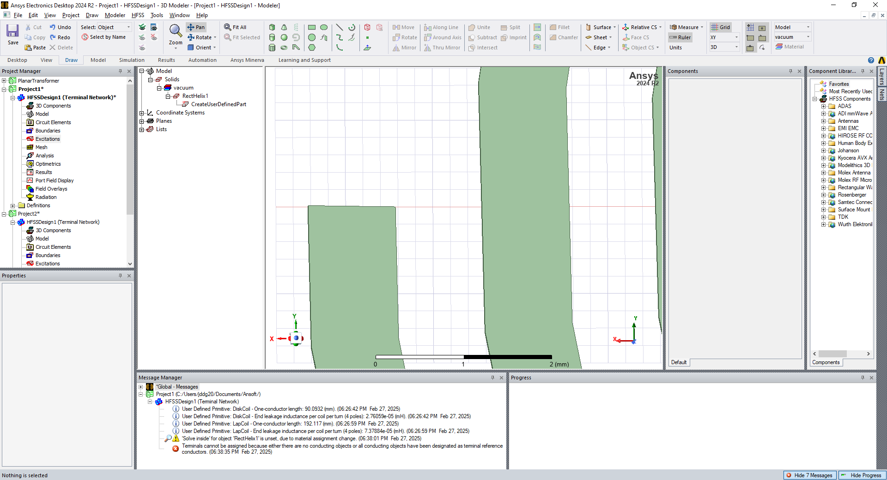Open the HFSS menu

138,15
